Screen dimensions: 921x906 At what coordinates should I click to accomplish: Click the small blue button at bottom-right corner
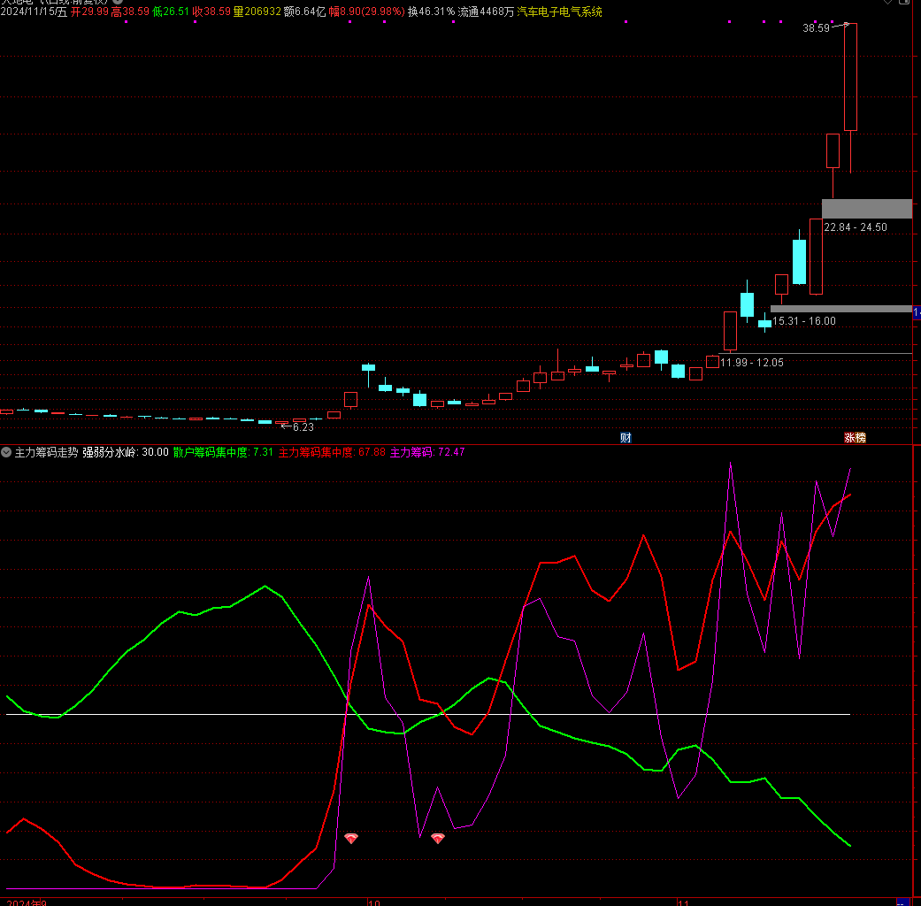[902, 902]
